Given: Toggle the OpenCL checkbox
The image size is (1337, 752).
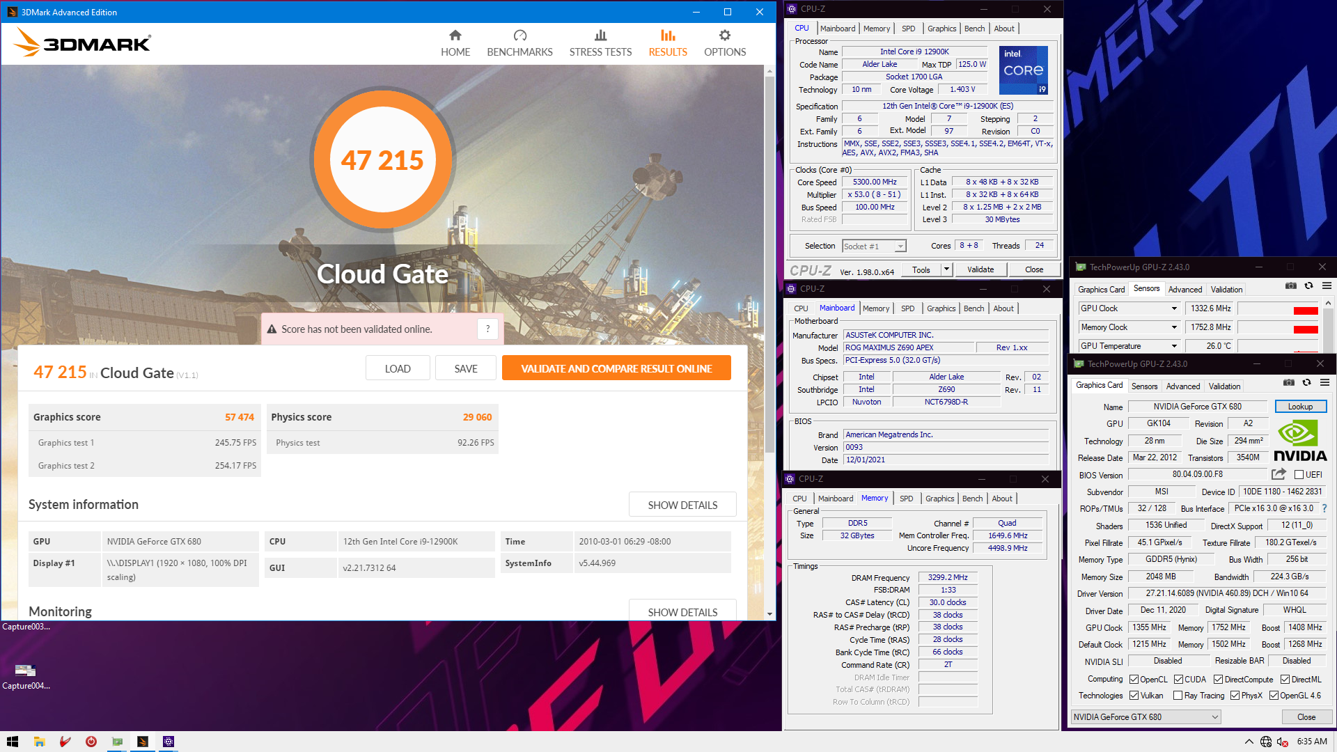Looking at the screenshot, I should (x=1134, y=680).
